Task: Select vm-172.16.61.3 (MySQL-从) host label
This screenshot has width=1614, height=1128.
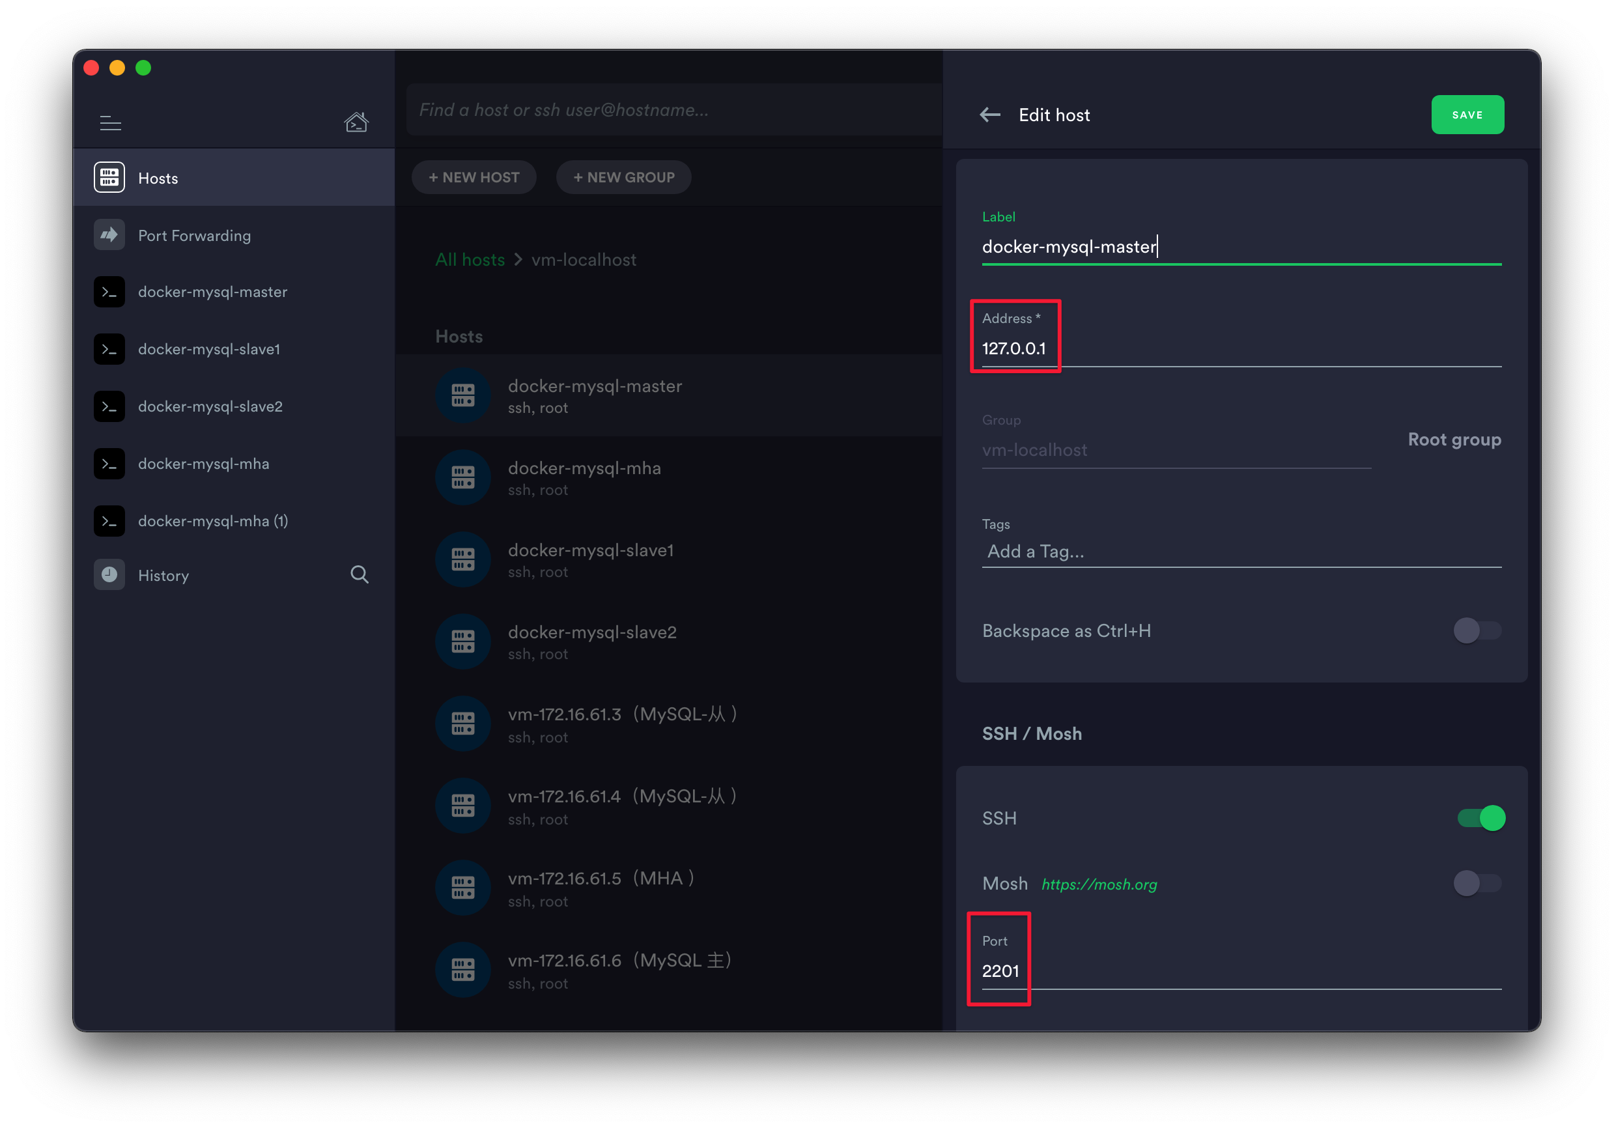Action: click(623, 714)
